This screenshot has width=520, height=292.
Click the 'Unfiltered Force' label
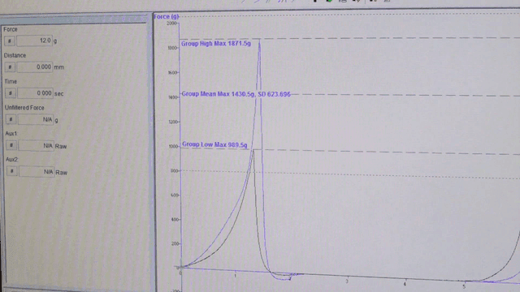[x=24, y=108]
